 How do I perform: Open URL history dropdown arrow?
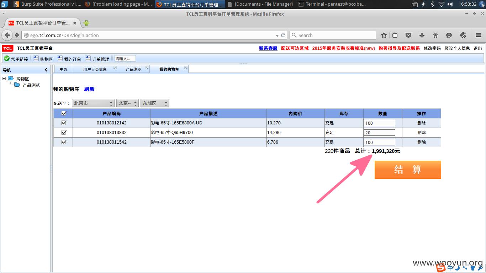coord(277,36)
